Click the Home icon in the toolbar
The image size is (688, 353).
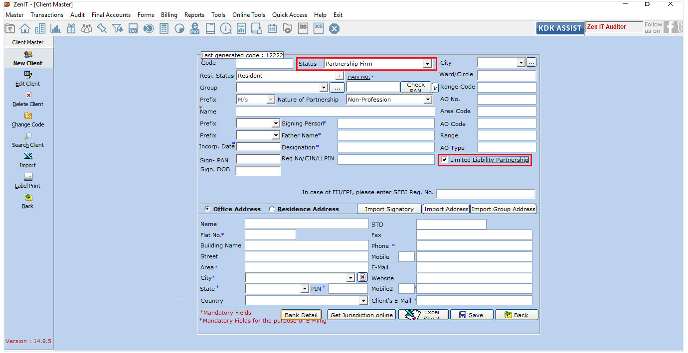pos(24,29)
